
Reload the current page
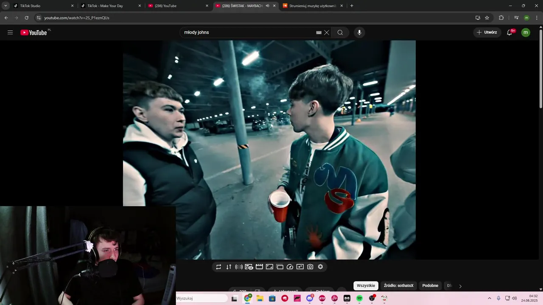click(x=26, y=18)
